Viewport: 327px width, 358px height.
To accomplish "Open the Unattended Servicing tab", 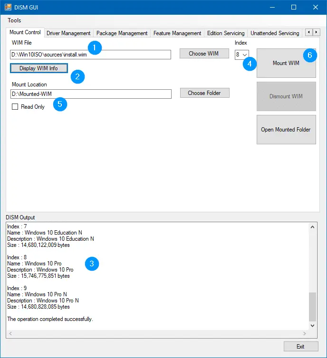I will [x=275, y=33].
